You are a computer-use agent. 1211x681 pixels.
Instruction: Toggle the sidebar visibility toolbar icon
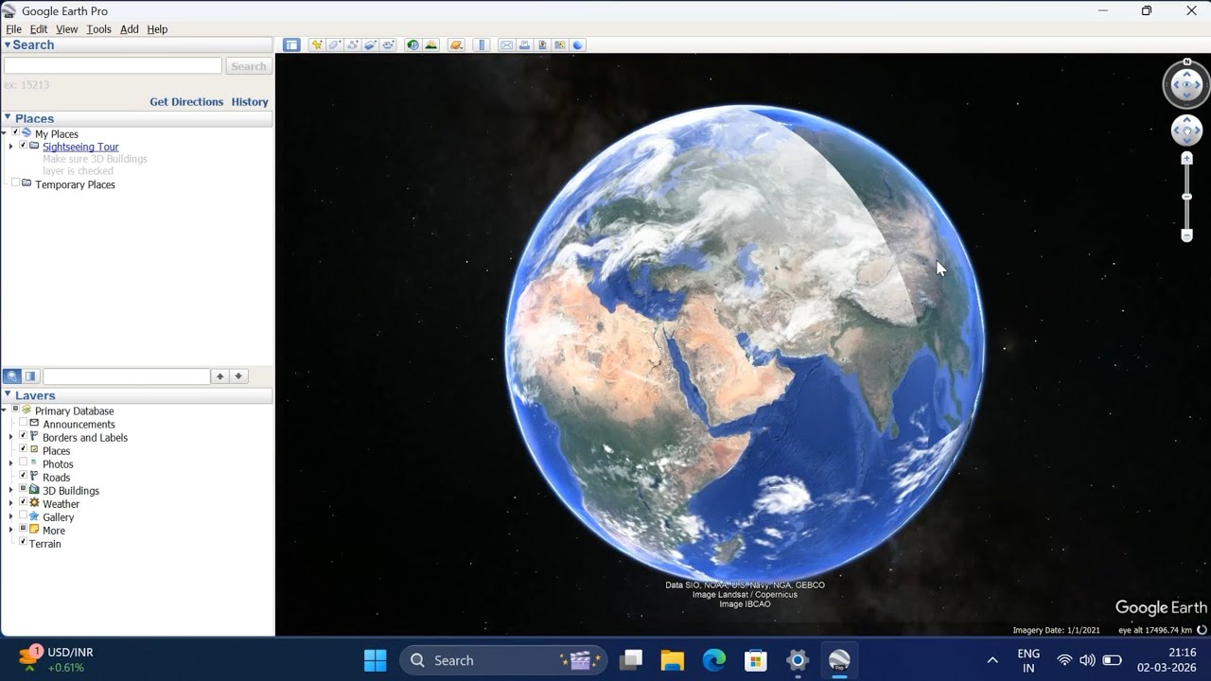pyautogui.click(x=291, y=44)
